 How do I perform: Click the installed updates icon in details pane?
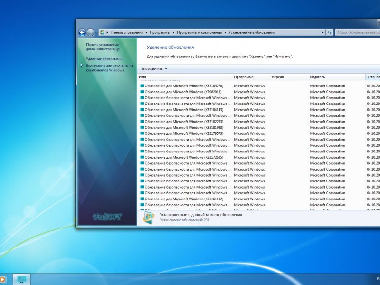point(148,218)
